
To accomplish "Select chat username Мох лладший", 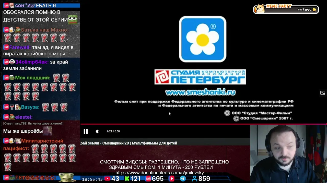I will (x=33, y=78).
